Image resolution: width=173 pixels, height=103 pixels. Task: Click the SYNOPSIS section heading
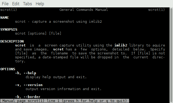pos(9,30)
